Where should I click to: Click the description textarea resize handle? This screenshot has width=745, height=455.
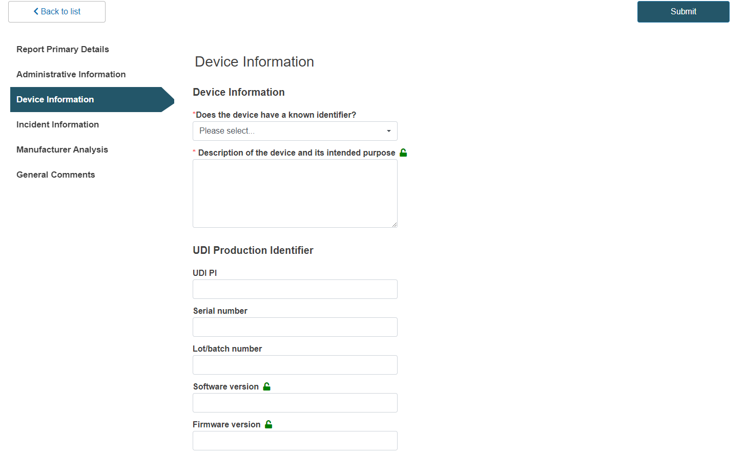point(394,224)
